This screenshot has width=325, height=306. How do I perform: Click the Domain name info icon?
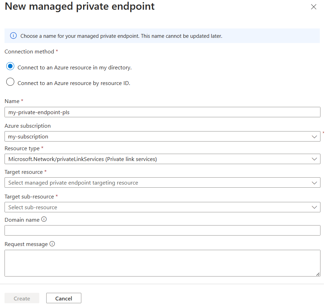pyautogui.click(x=44, y=220)
